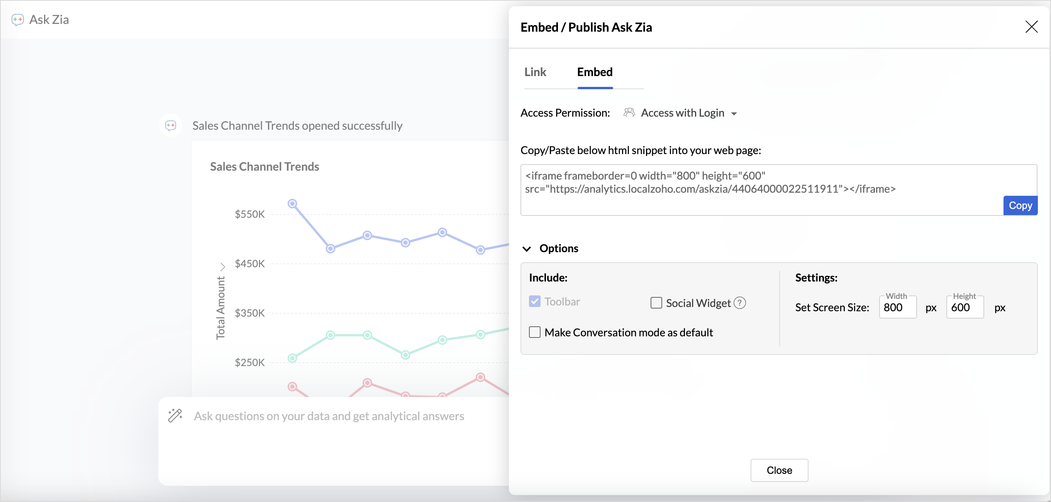1051x502 pixels.
Task: Click the Height input field
Action: (x=965, y=308)
